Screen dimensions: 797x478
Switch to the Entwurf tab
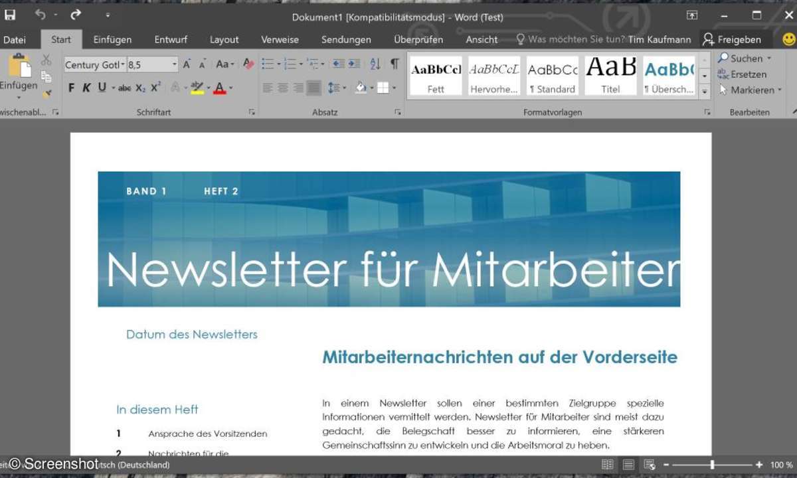pos(171,40)
